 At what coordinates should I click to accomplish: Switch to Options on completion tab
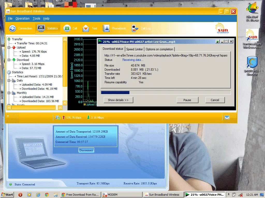click(159, 49)
